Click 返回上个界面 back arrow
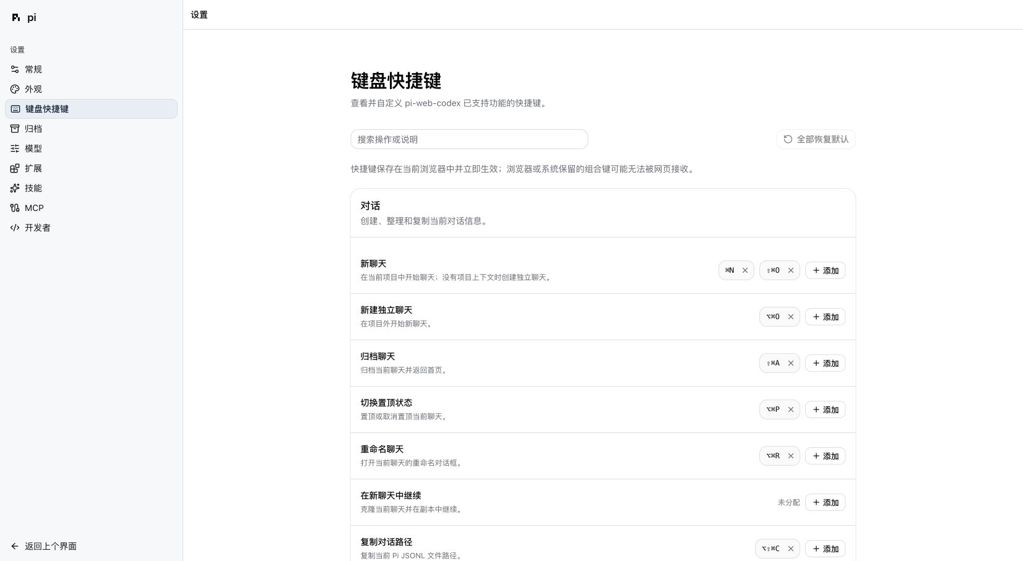This screenshot has width=1023, height=561. pyautogui.click(x=15, y=546)
